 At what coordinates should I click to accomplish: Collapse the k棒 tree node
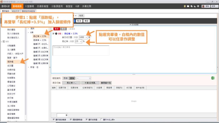[x=29, y=32]
